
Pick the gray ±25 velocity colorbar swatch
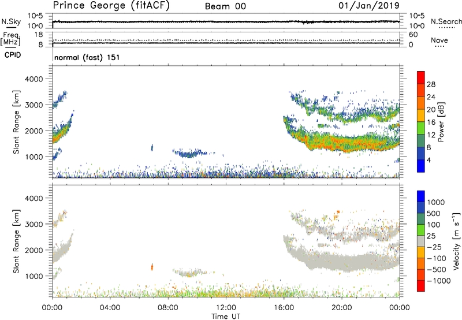click(421, 241)
